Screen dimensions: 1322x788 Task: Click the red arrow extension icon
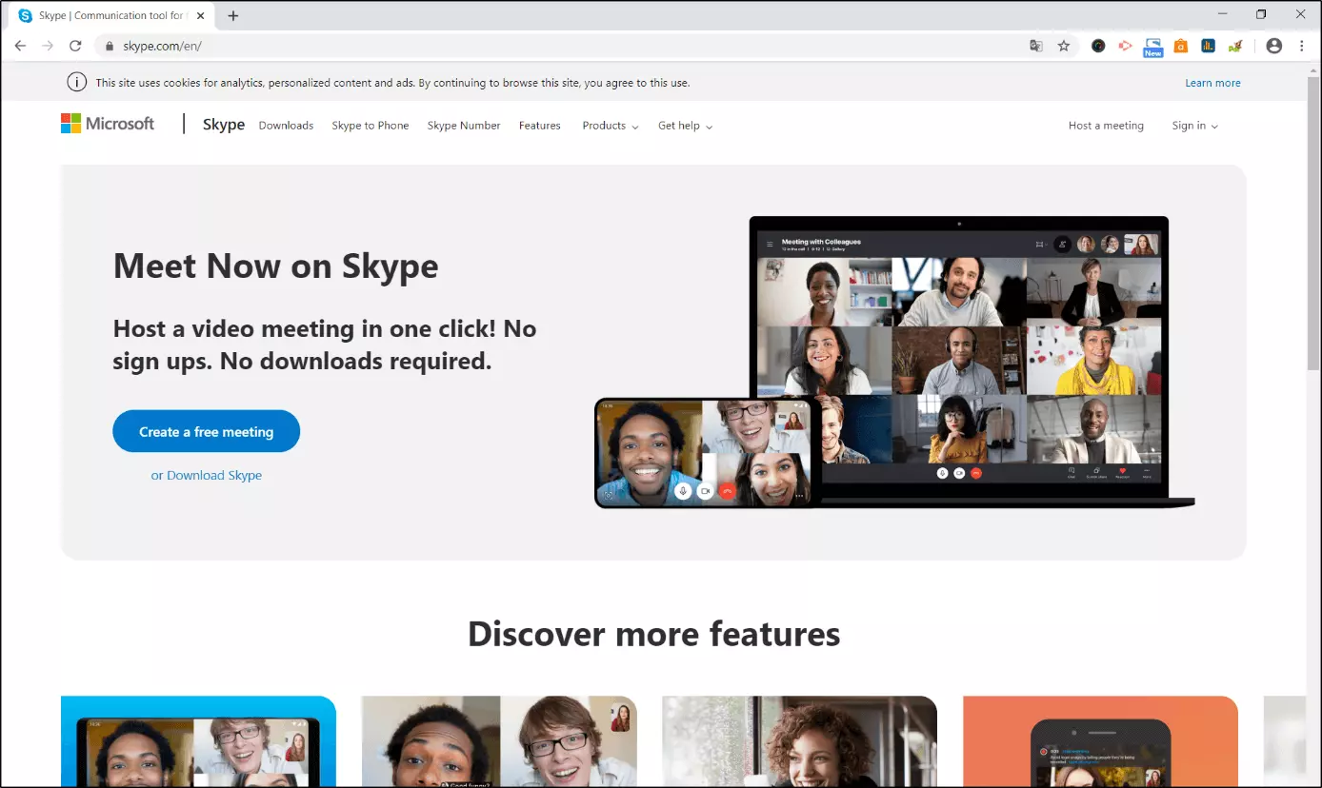[x=1125, y=46]
